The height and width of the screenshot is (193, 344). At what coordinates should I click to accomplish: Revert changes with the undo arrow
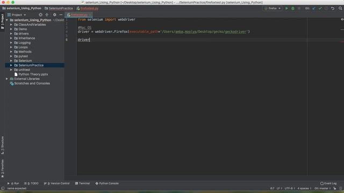point(333,9)
